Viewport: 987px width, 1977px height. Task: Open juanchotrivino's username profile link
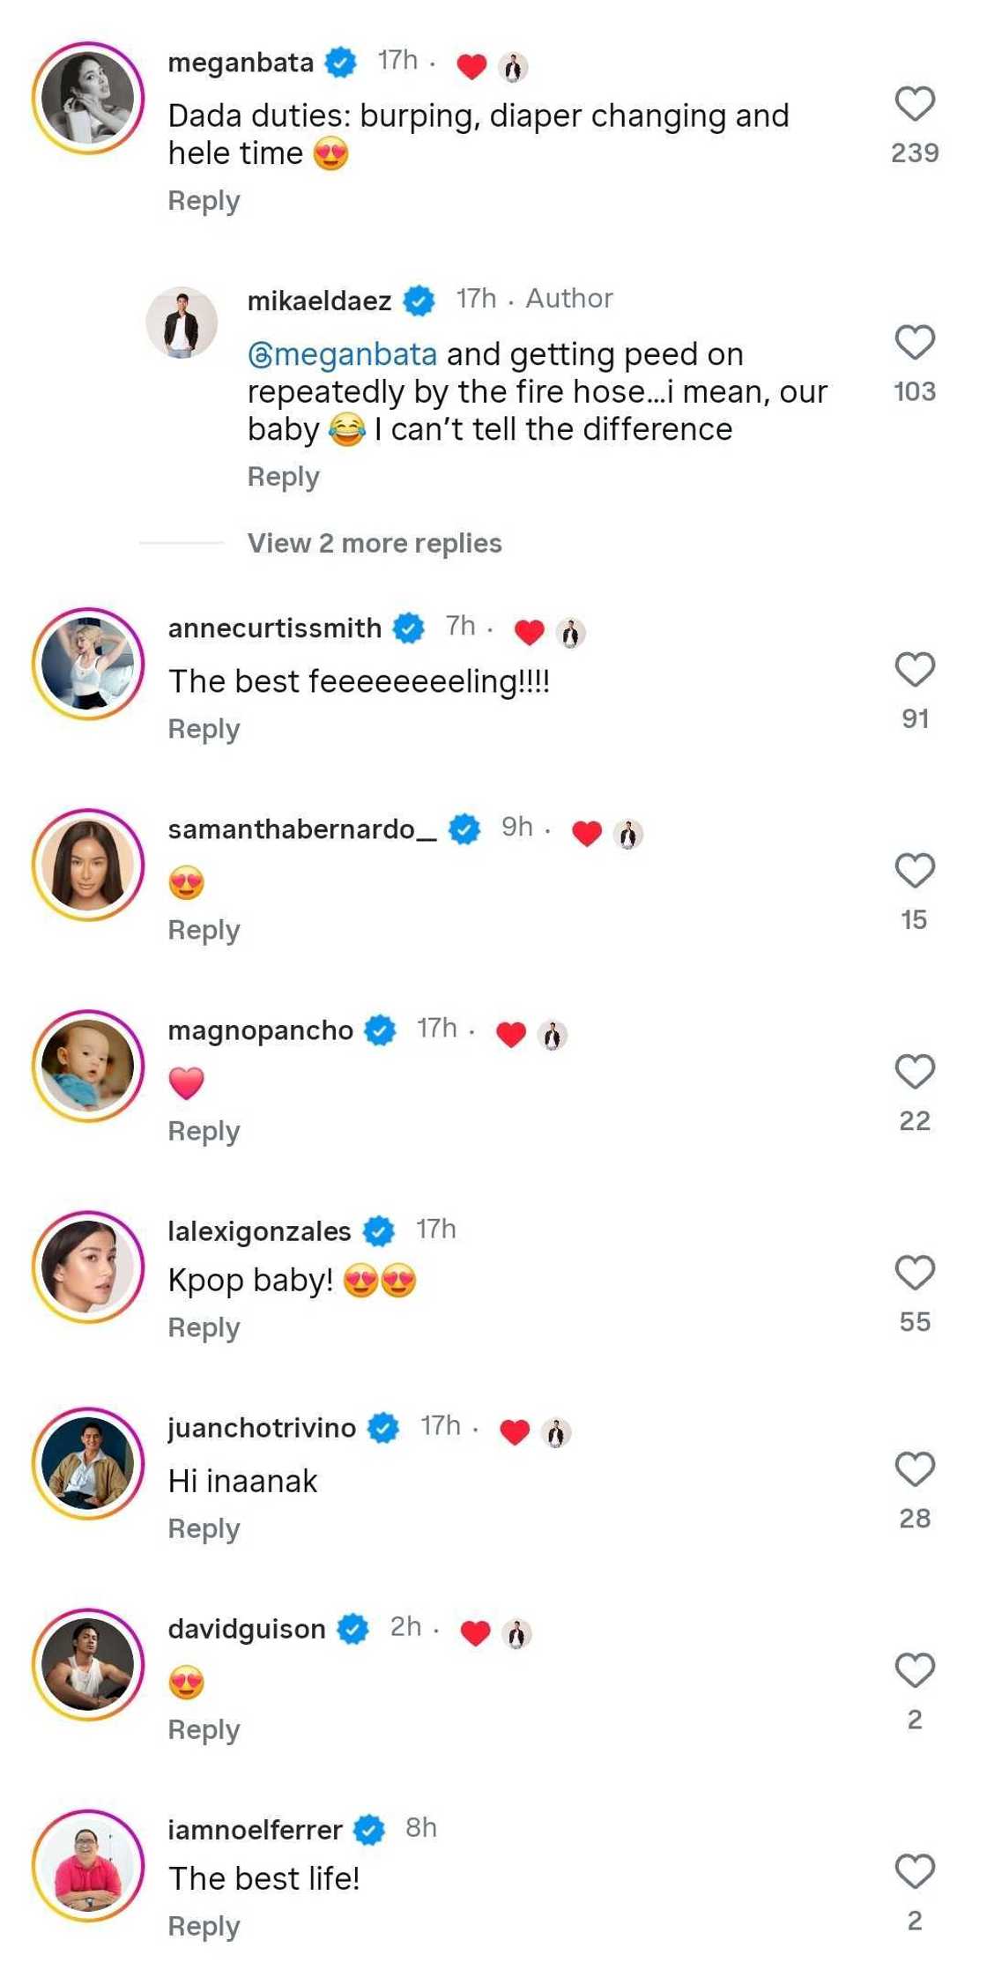[262, 1427]
